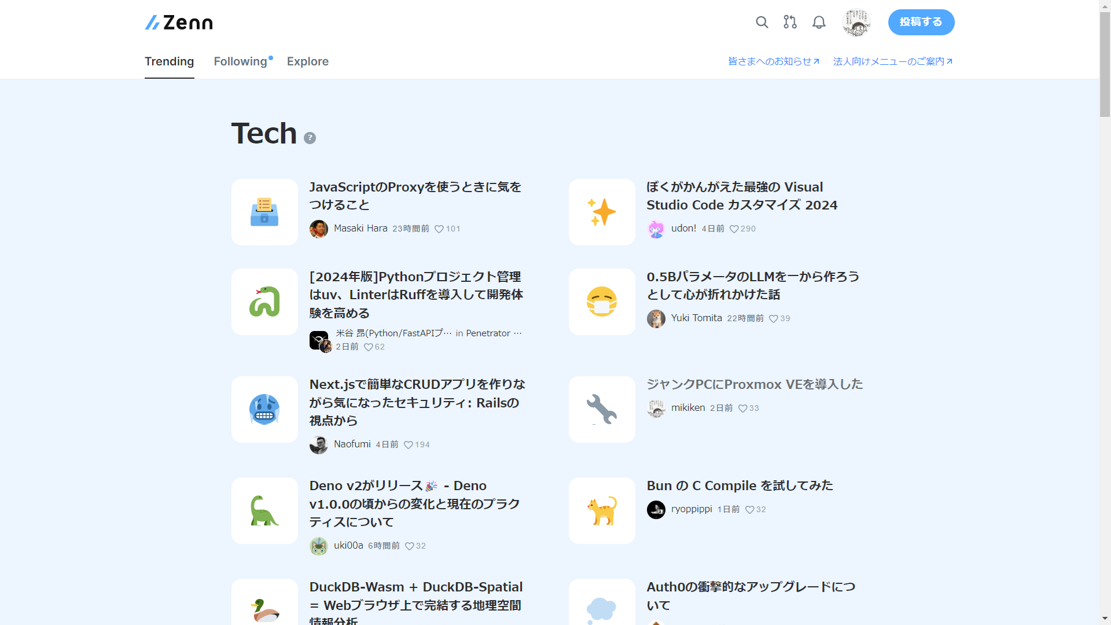
Task: Open the help icon next to Tech heading
Action: tap(310, 138)
